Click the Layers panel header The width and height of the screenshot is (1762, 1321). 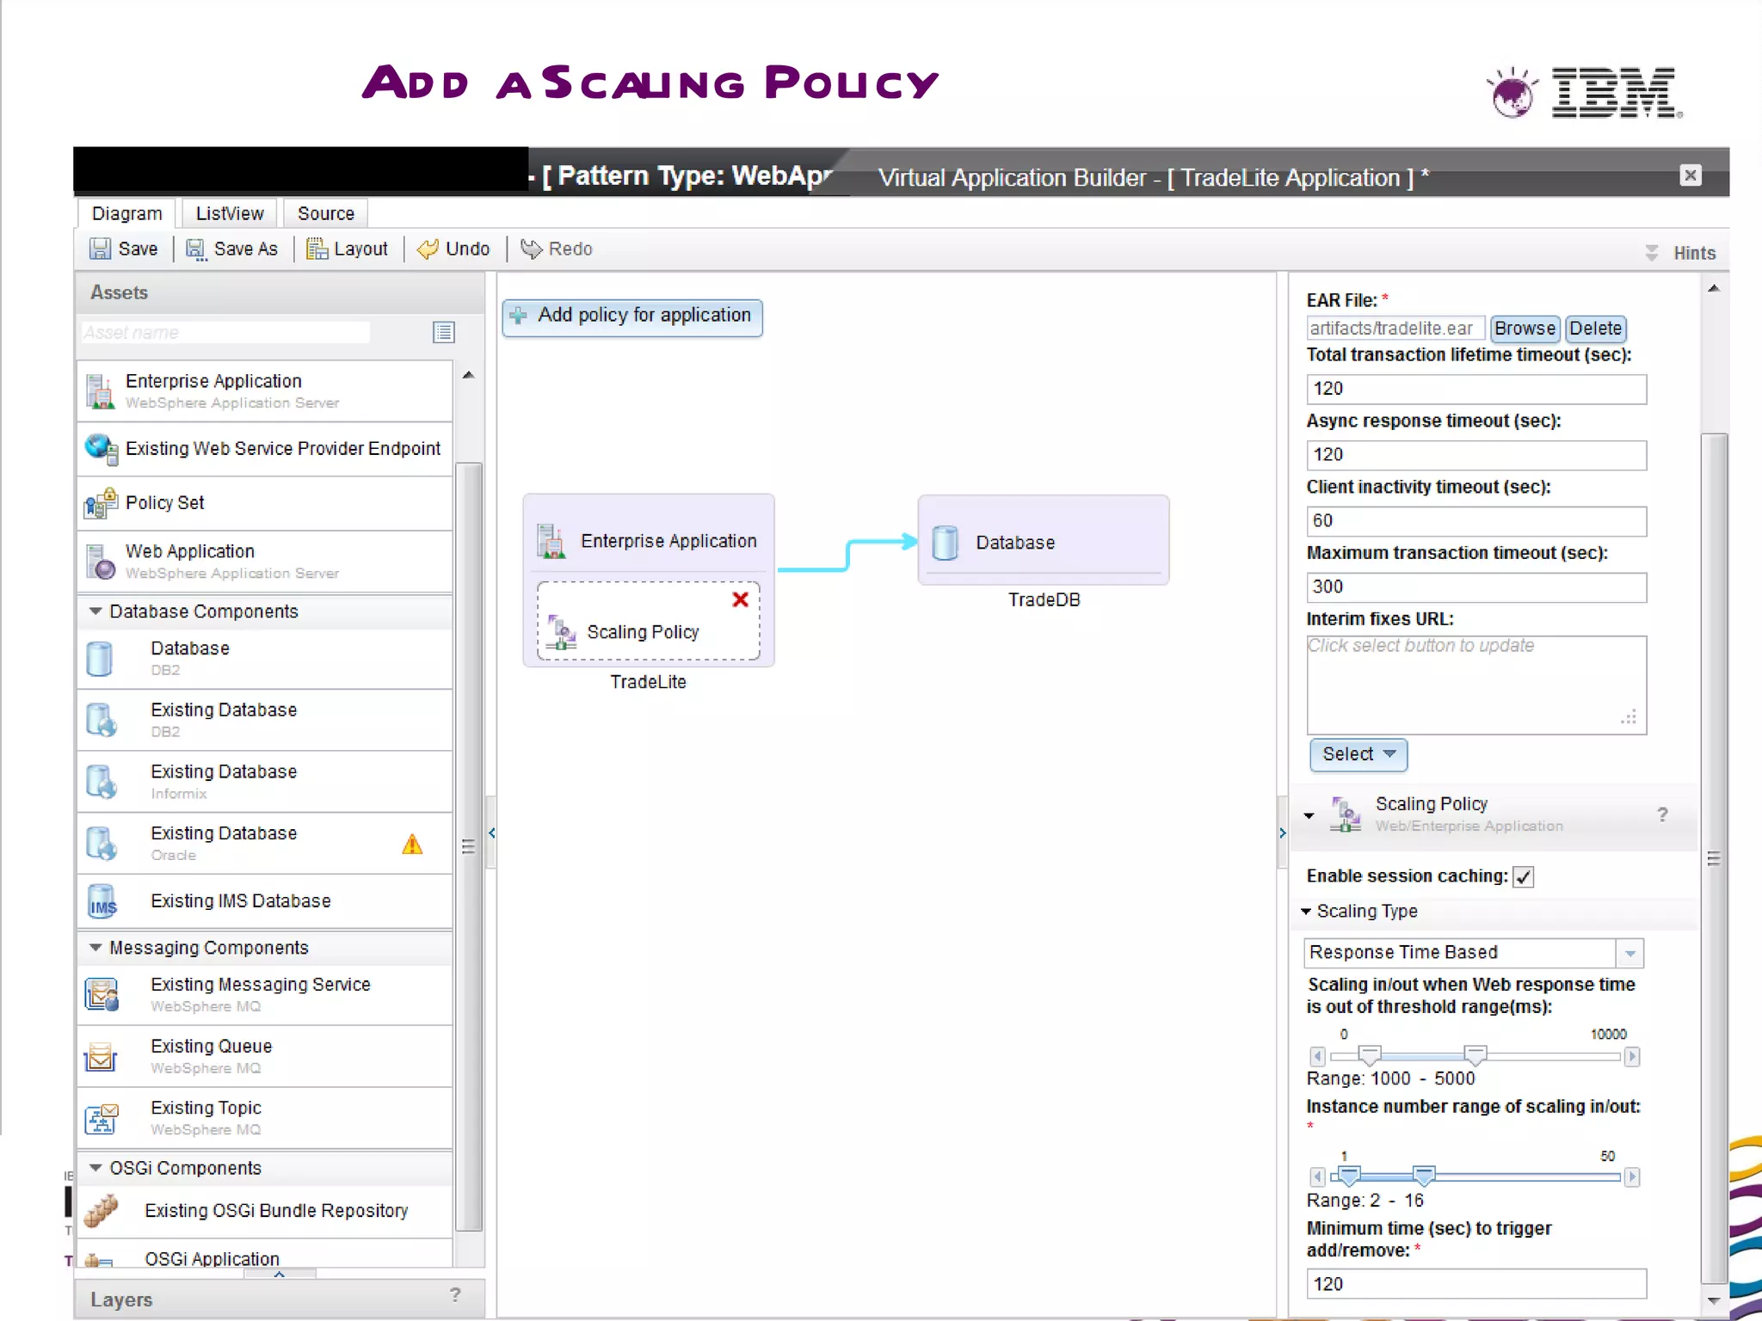click(x=280, y=1299)
